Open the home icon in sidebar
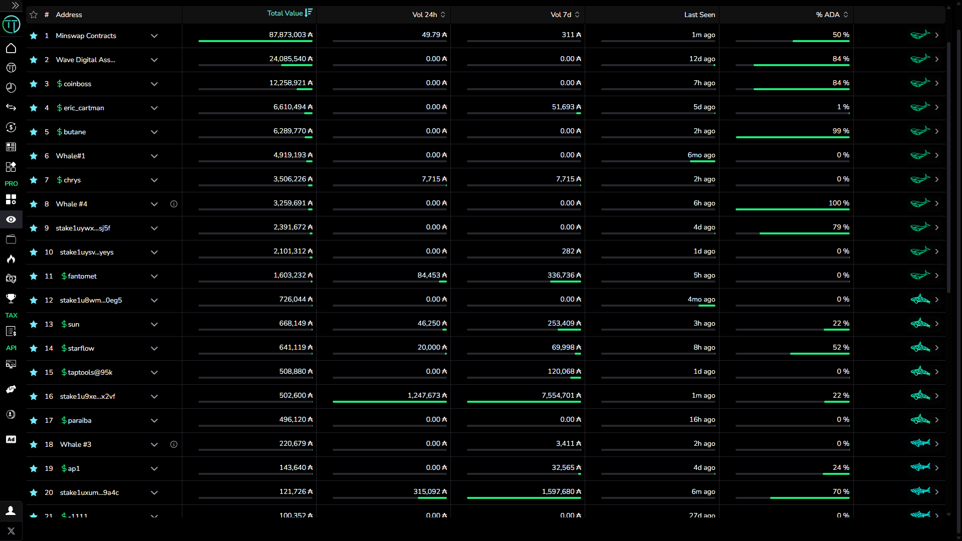Viewport: 962px width, 541px height. tap(11, 48)
